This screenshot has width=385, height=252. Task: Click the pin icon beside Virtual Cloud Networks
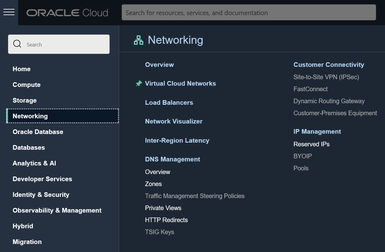(x=139, y=83)
